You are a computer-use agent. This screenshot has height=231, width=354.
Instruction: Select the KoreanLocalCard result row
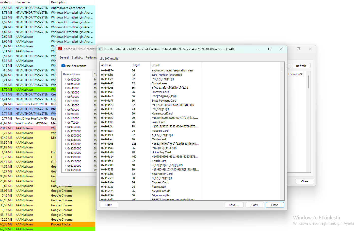click(x=150, y=113)
